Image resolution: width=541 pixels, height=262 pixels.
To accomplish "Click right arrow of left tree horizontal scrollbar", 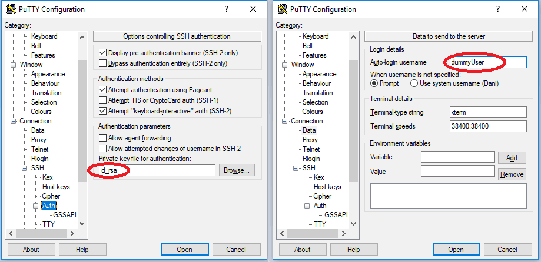I will click(72, 233).
